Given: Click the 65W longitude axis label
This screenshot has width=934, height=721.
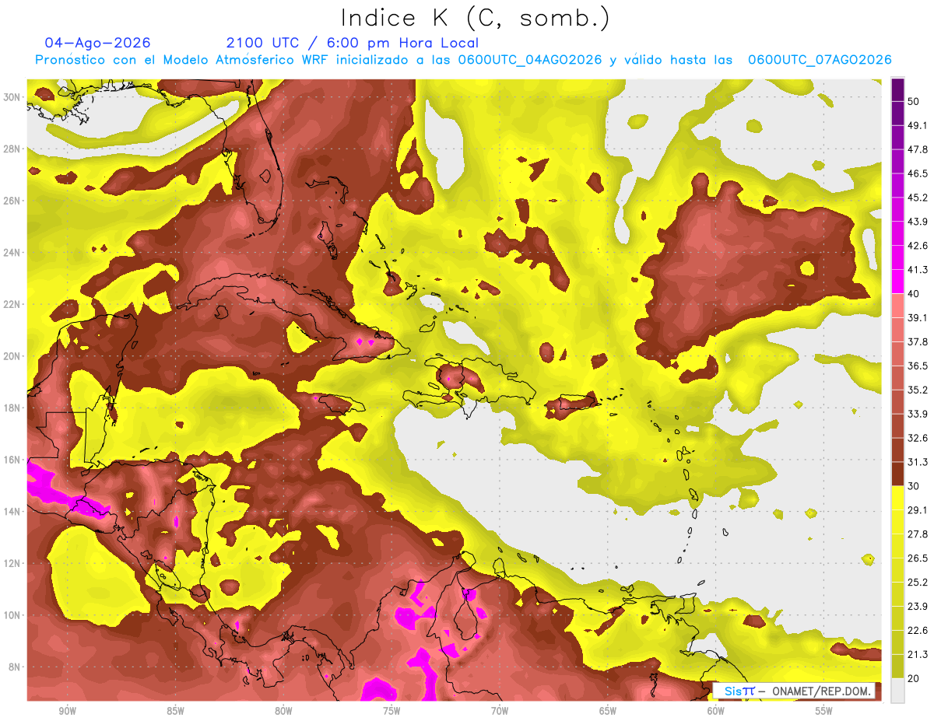Looking at the screenshot, I should point(608,712).
